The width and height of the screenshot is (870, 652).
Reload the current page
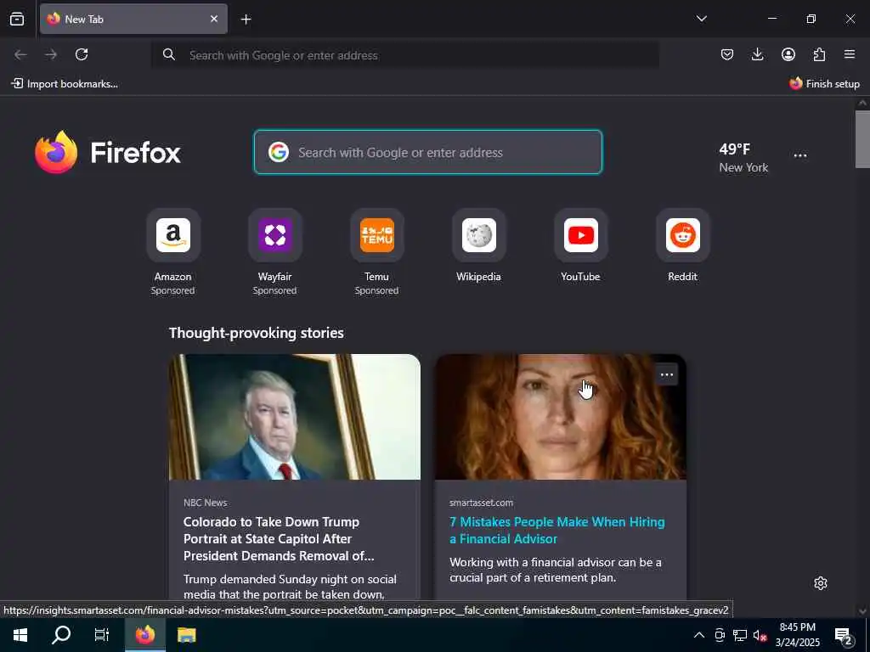(x=82, y=54)
